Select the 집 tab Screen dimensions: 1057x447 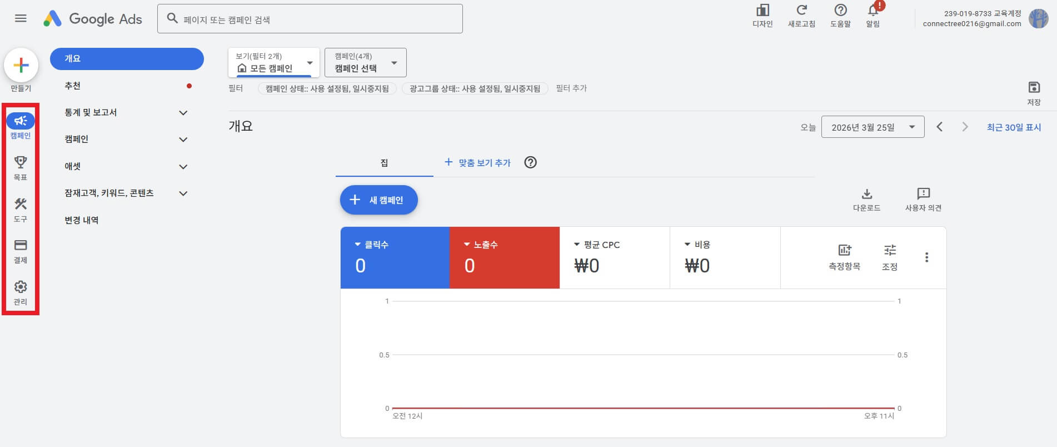[384, 163]
